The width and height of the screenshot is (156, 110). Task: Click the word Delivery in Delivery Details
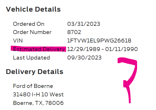21,72
